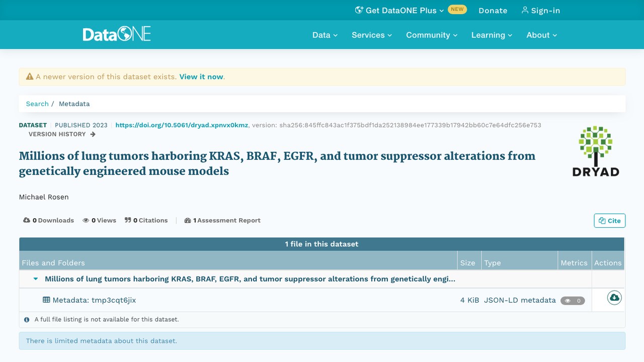
Task: Open Version History
Action: coord(62,134)
